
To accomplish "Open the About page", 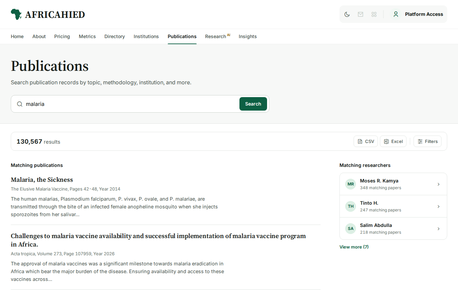I will pos(39,36).
